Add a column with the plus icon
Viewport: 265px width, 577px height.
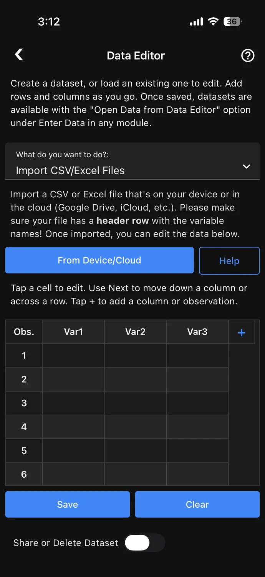(242, 332)
